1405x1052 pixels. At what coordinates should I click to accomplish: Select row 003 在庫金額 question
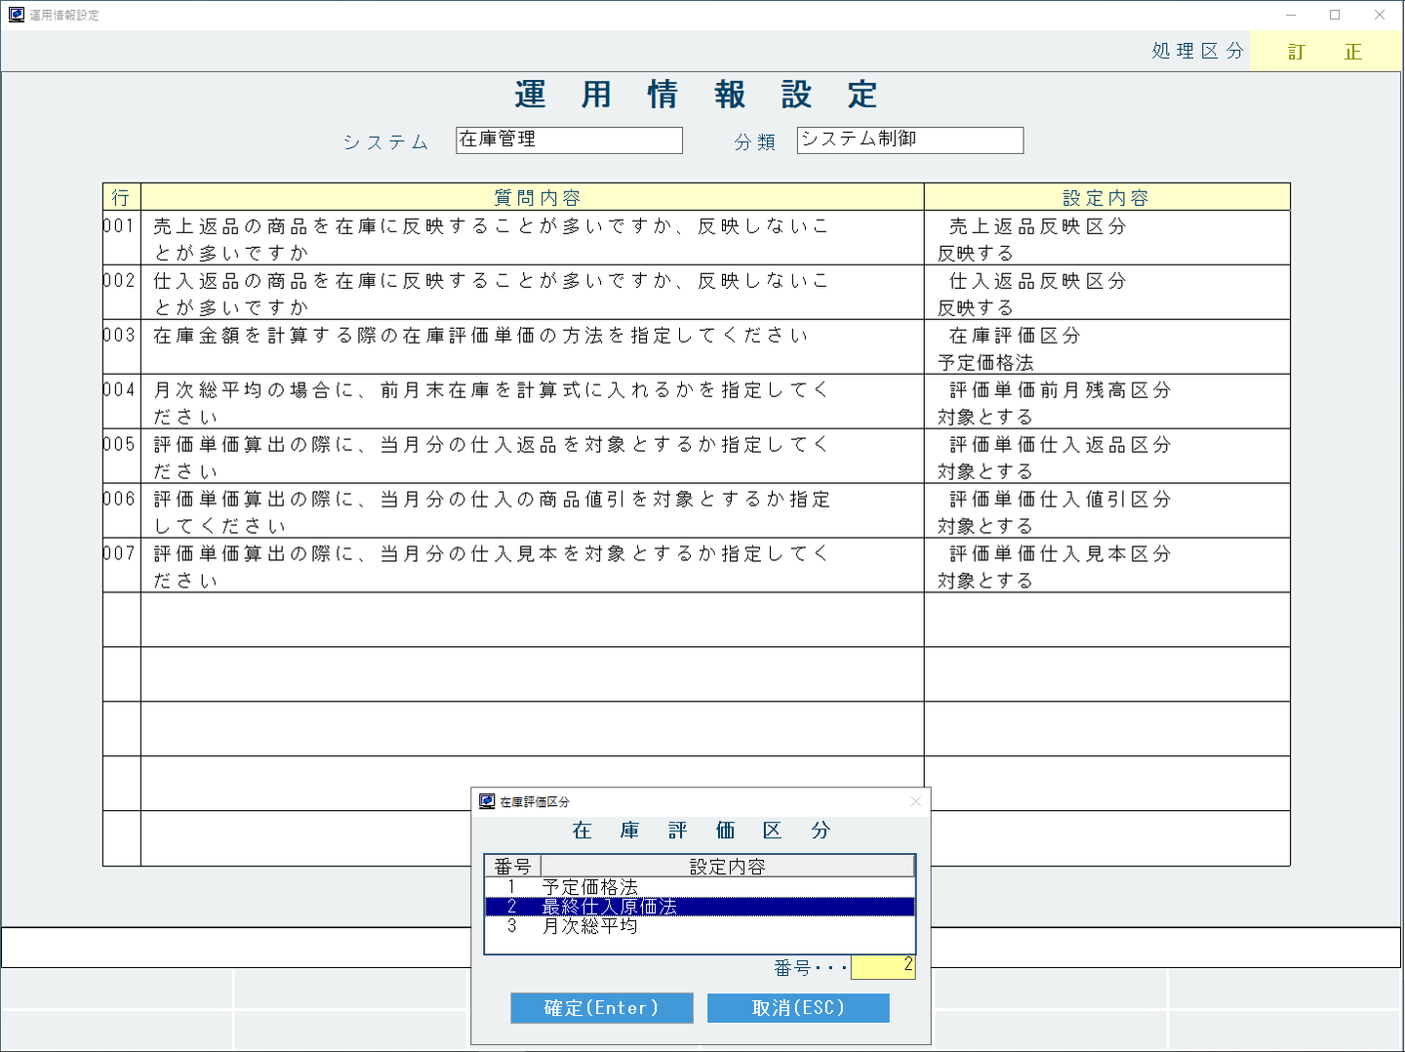[x=533, y=347]
